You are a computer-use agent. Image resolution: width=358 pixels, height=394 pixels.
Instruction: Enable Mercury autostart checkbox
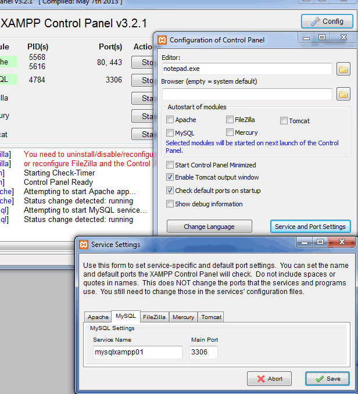230,132
